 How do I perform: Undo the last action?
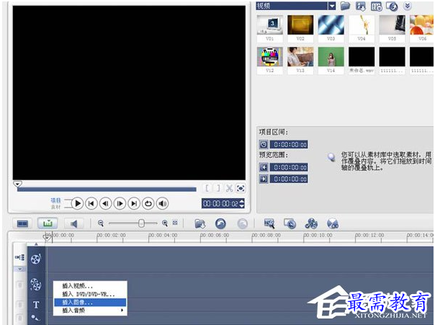220,223
